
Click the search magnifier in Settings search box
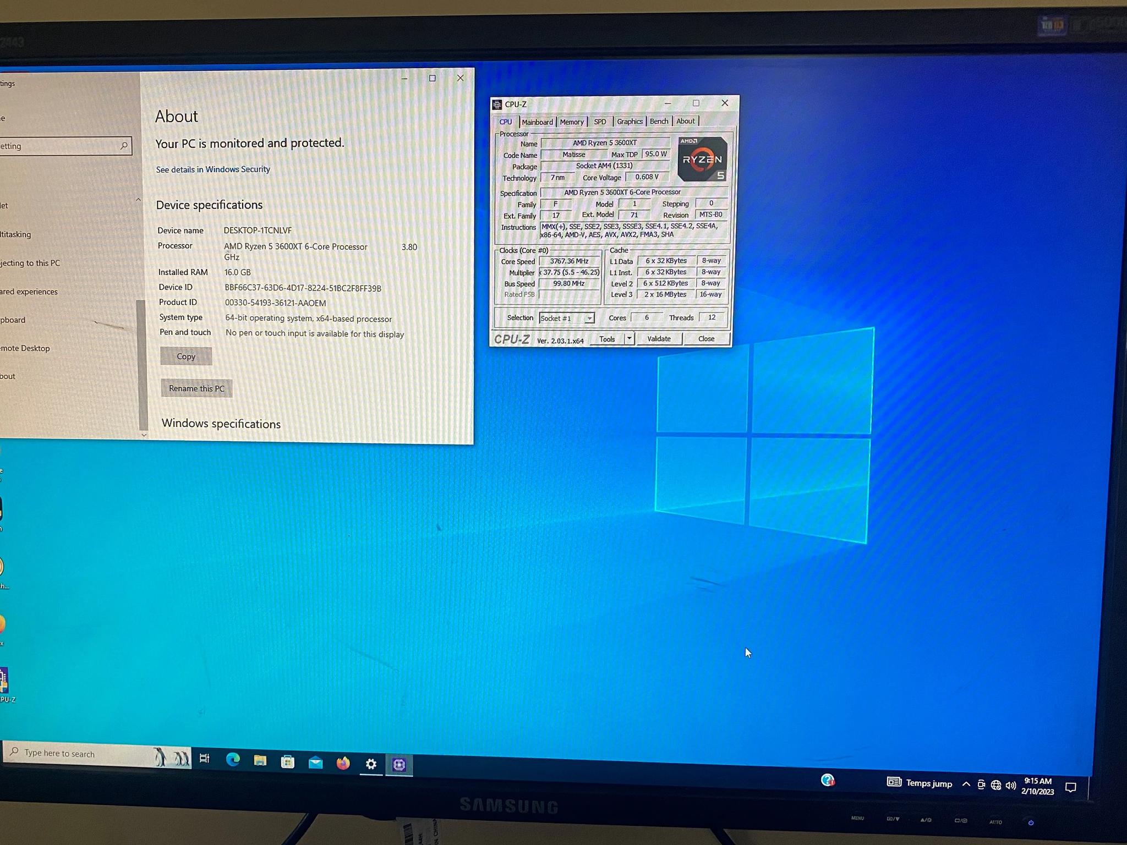[124, 146]
